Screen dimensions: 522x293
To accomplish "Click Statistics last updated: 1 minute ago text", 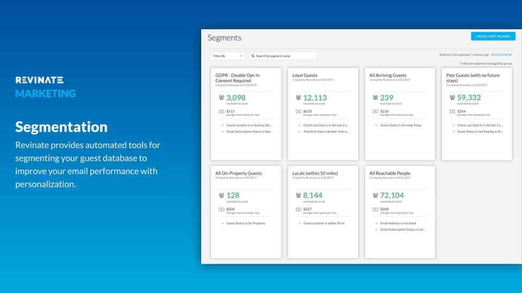I will 464,55.
